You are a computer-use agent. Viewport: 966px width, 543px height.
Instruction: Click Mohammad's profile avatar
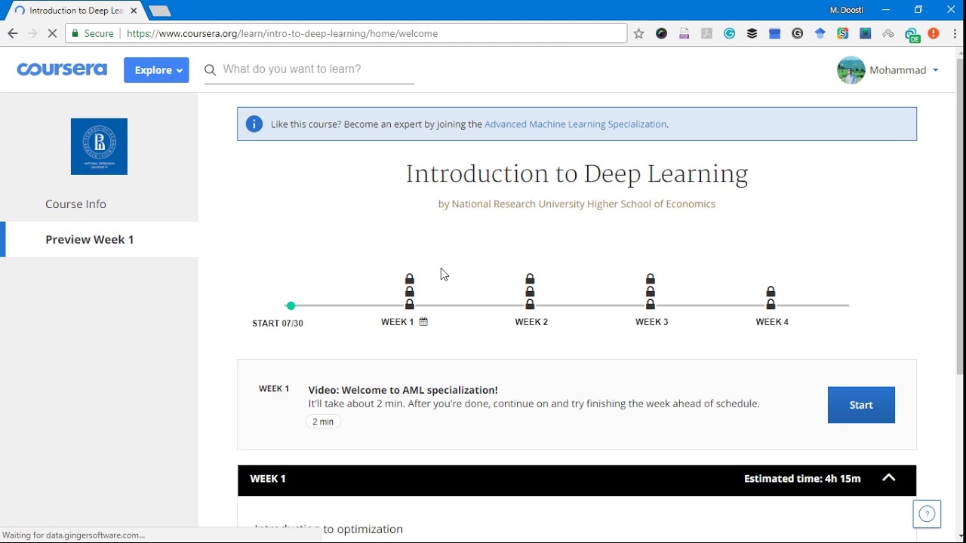(x=851, y=70)
